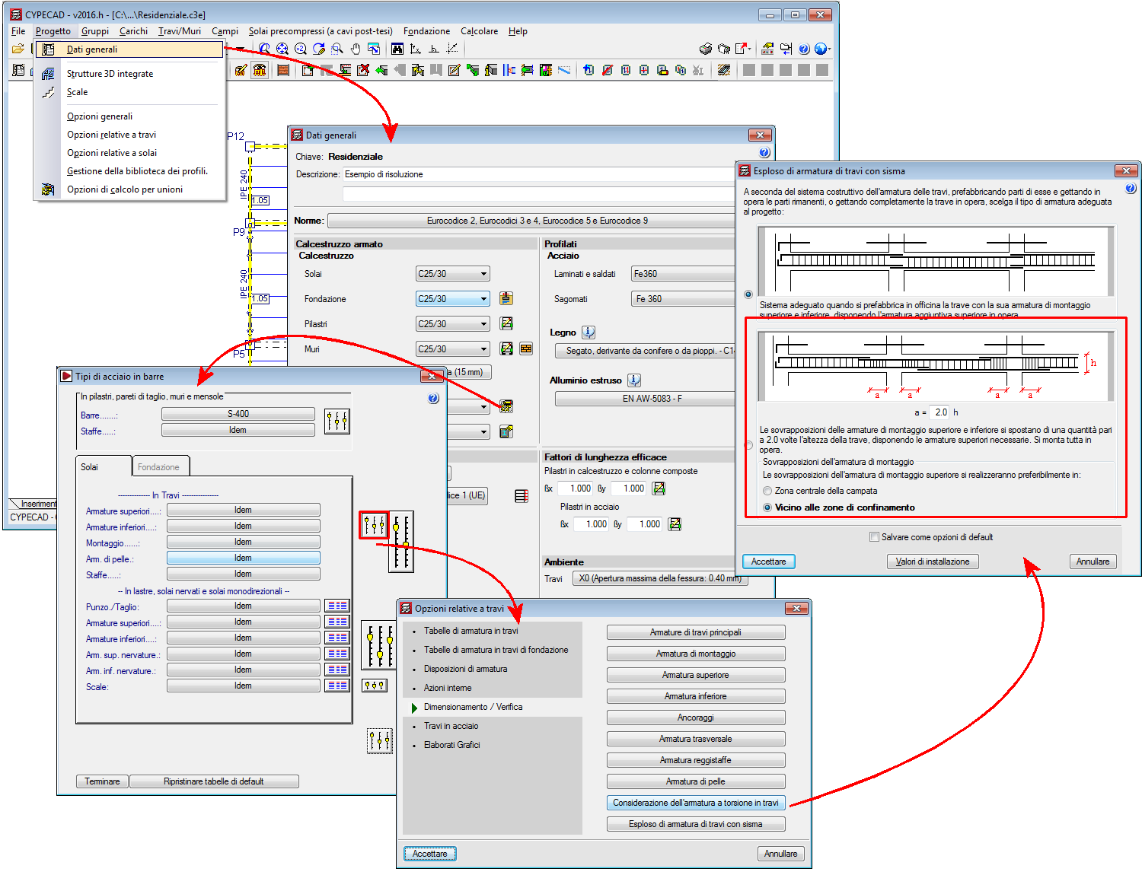
Task: Click edit icon beside steel column ßy value
Action: (x=675, y=524)
